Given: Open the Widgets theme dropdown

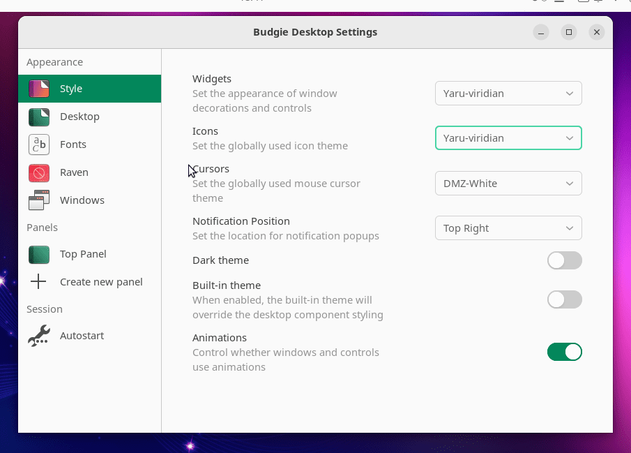Looking at the screenshot, I should [508, 93].
